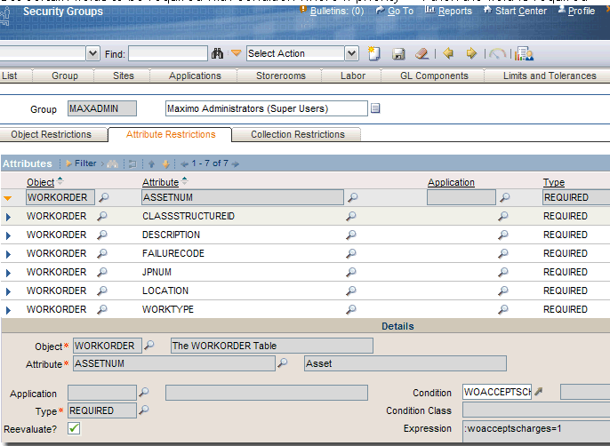Viewport: 610px width, 446px height.
Task: Select Attribute Restrictions sub-tab
Action: pyautogui.click(x=171, y=134)
